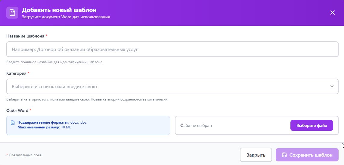Image resolution: width=344 pixels, height=165 pixels.
Task: Click the Файл не выбран text
Action: 196,126
